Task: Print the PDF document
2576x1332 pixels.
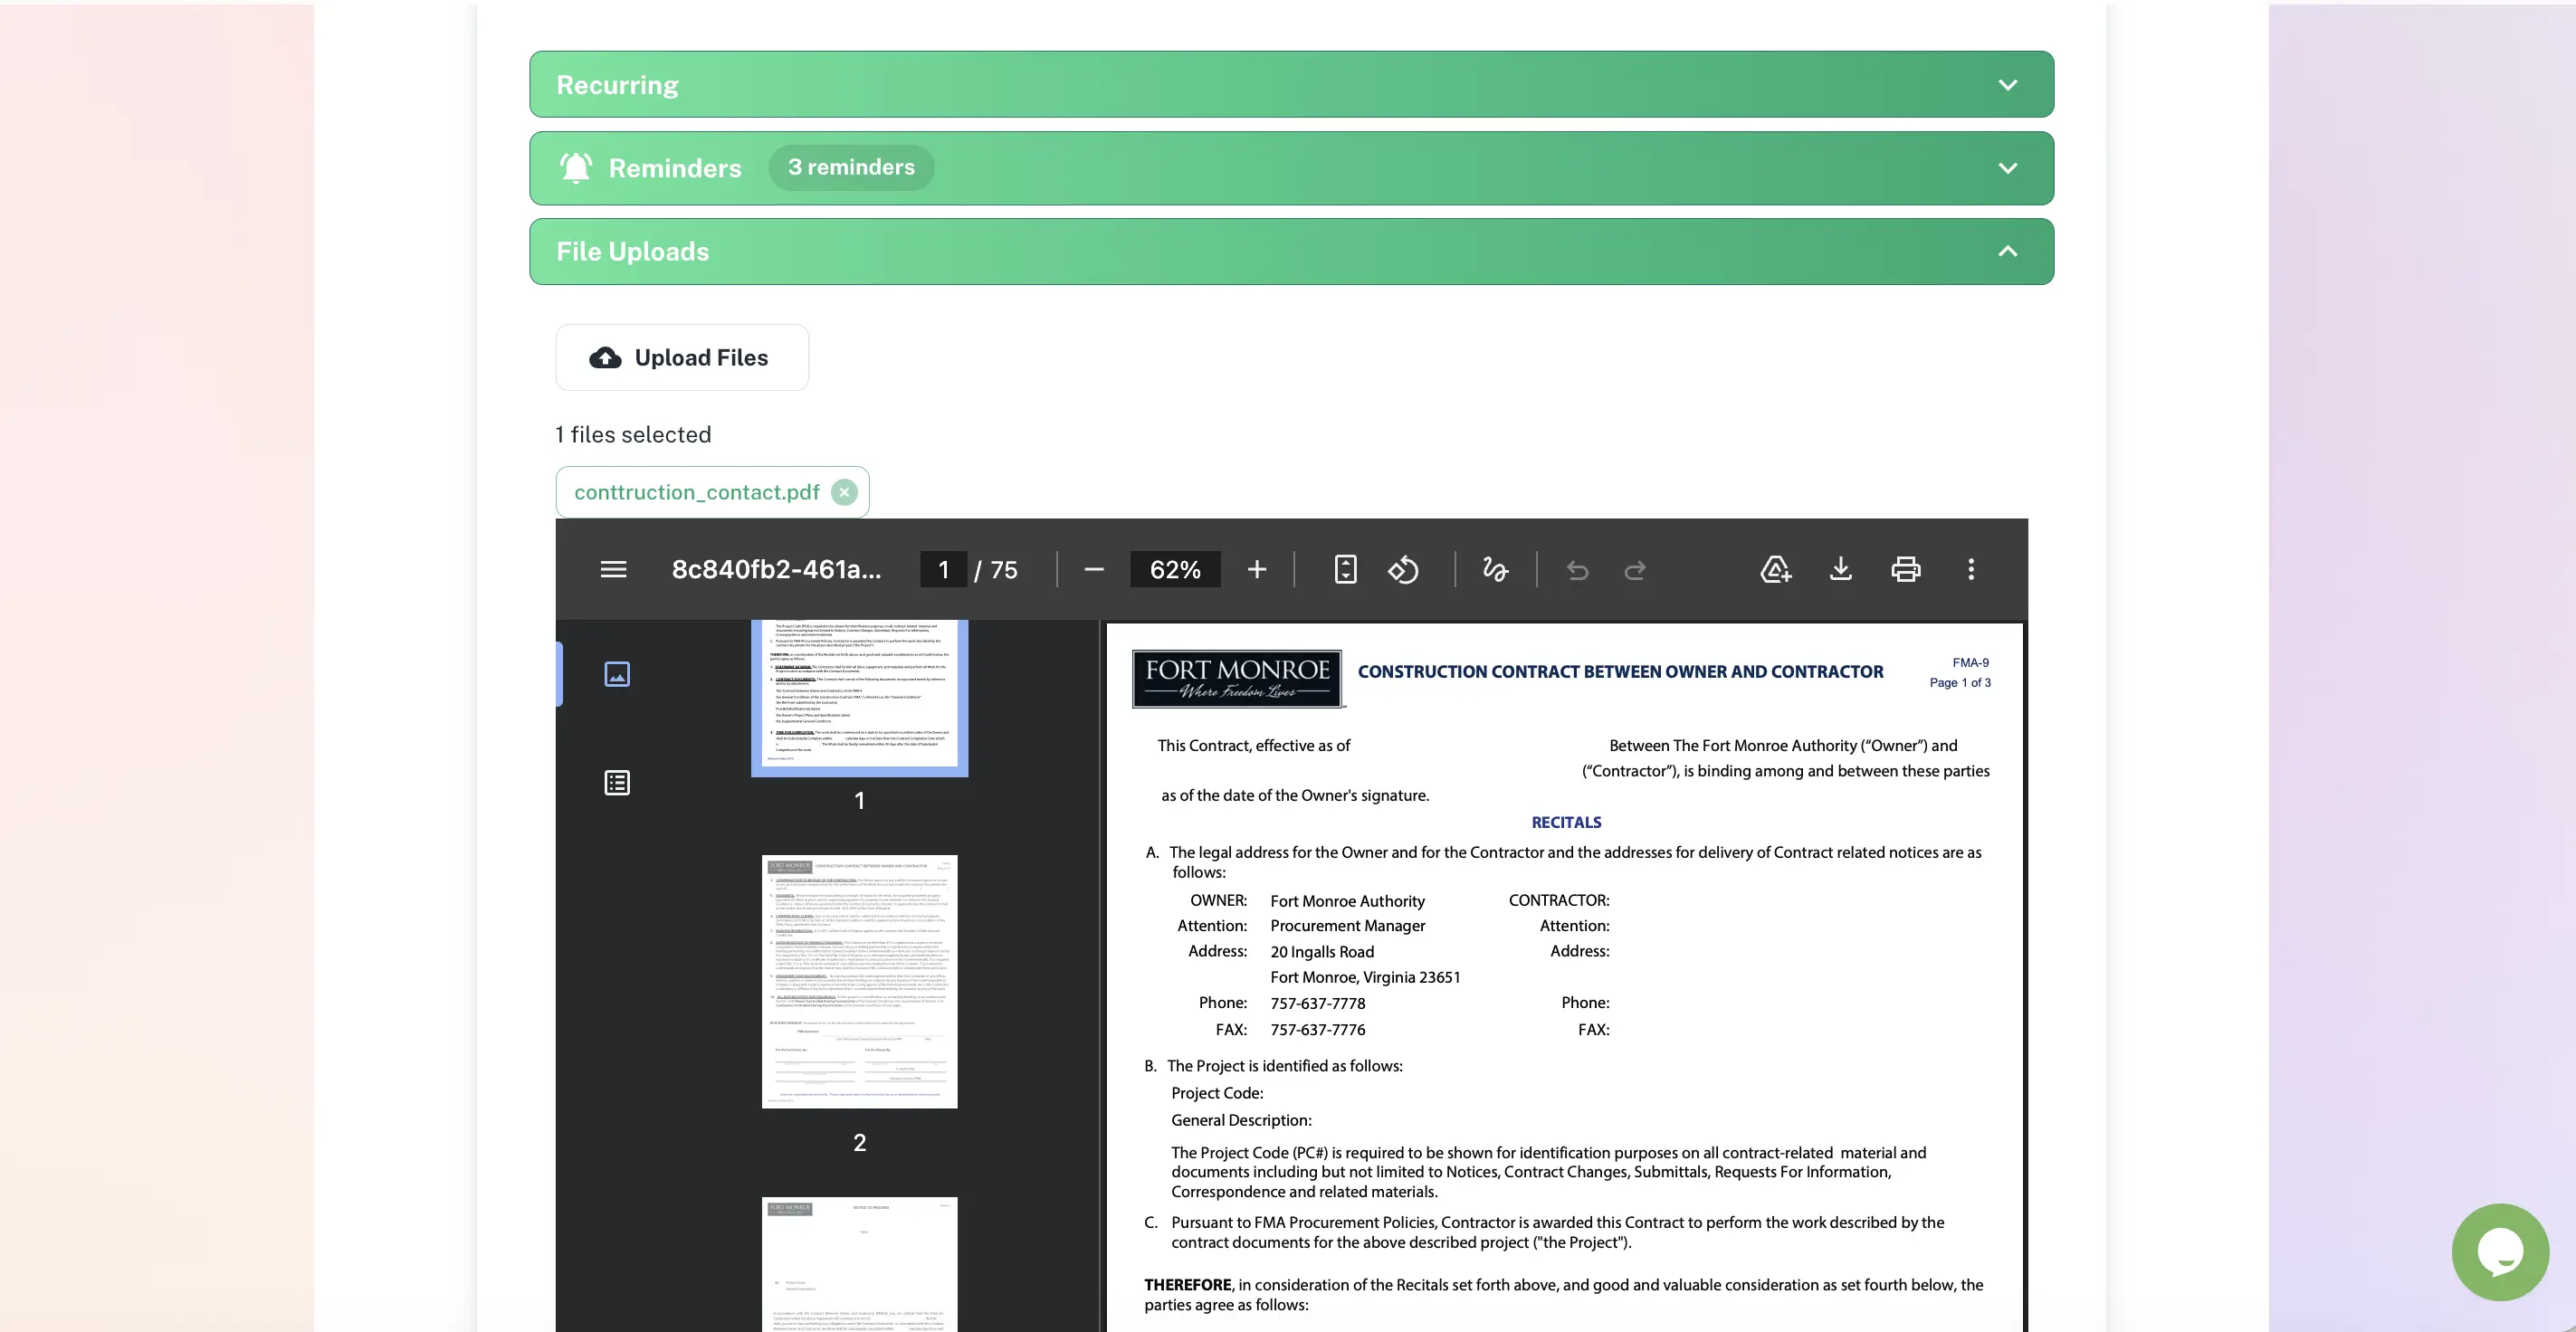Action: (x=1906, y=569)
